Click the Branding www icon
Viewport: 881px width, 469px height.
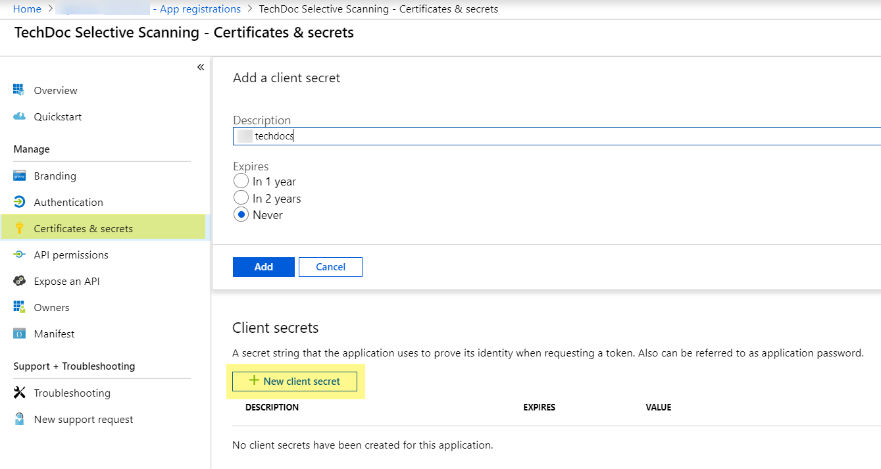point(19,176)
